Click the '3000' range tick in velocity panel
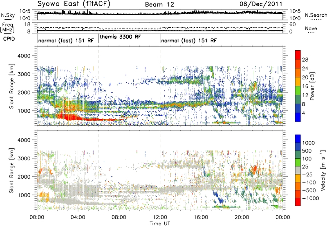Image resolution: width=327 pixels, height=226 pixels. click(24, 158)
